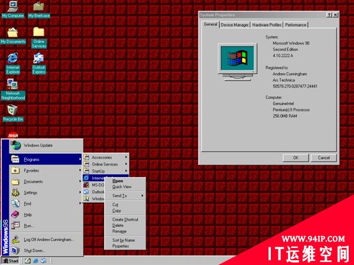Select Run in Start menu
This screenshot has height=265, width=354.
pyautogui.click(x=46, y=226)
